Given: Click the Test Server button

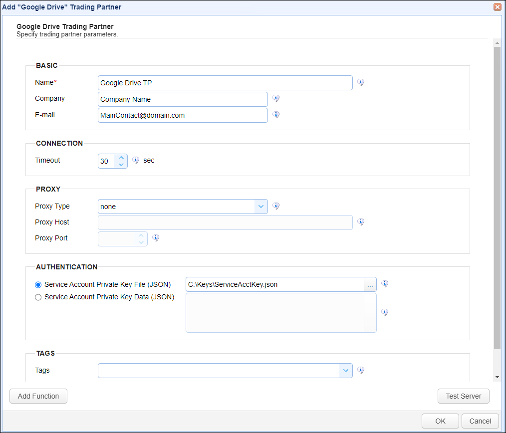Looking at the screenshot, I should point(464,396).
